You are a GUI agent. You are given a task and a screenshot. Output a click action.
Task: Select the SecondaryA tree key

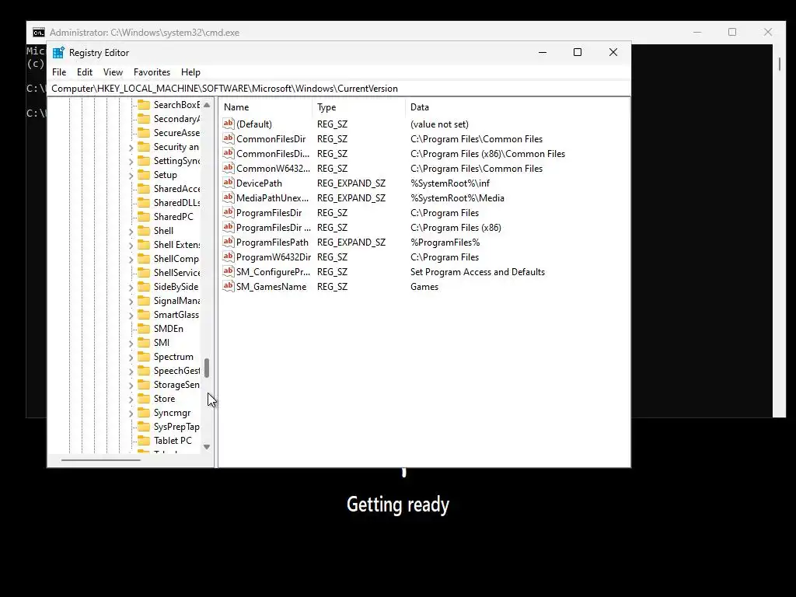click(176, 119)
